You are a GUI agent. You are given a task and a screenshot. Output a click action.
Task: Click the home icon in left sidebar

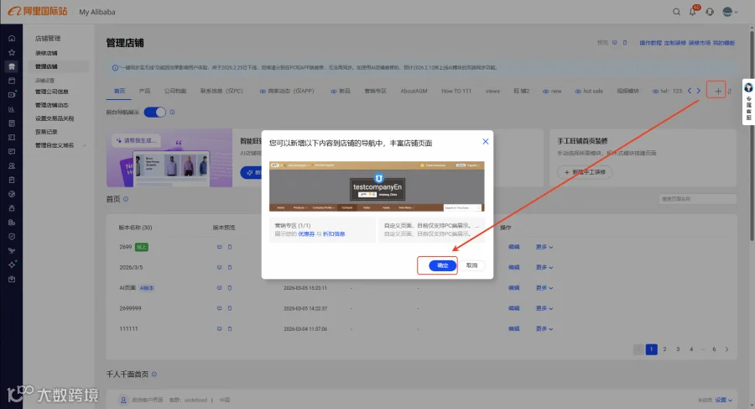[x=12, y=38]
